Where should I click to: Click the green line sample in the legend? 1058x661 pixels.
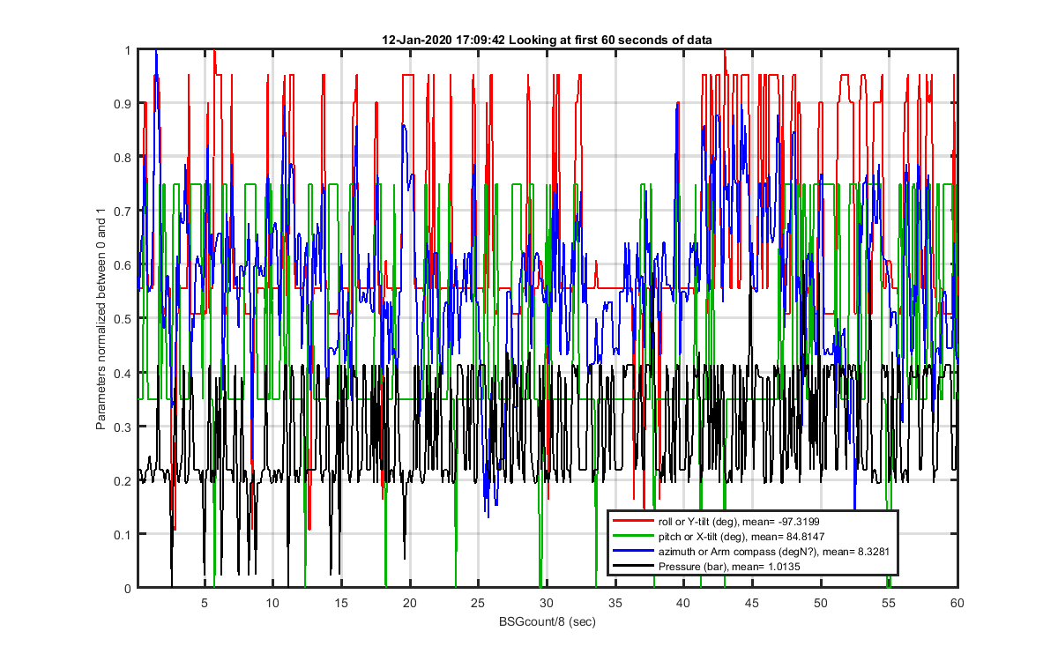(x=634, y=536)
